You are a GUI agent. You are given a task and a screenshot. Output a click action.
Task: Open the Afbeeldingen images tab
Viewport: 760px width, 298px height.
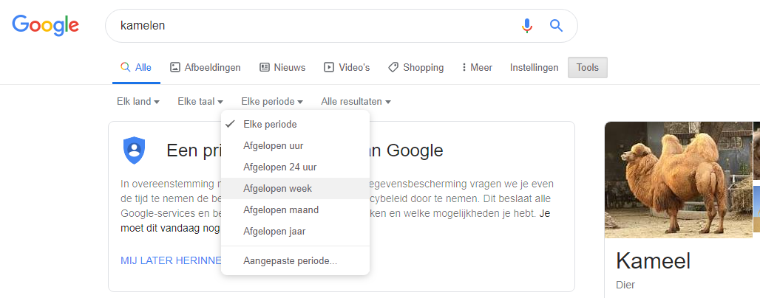coord(206,68)
